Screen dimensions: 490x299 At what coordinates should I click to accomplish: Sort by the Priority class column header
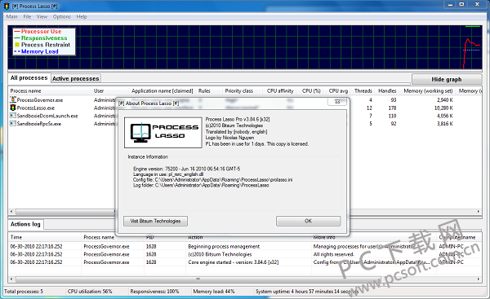(239, 91)
